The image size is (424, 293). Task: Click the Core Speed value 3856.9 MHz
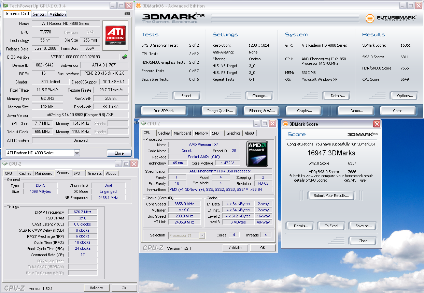tap(184, 204)
